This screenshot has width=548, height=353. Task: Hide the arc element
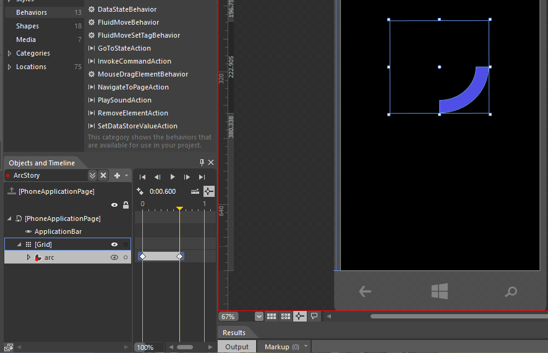coord(114,257)
